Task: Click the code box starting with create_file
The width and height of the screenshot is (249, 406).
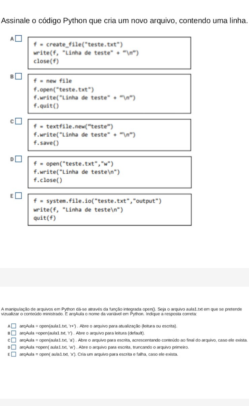Action: (109, 53)
